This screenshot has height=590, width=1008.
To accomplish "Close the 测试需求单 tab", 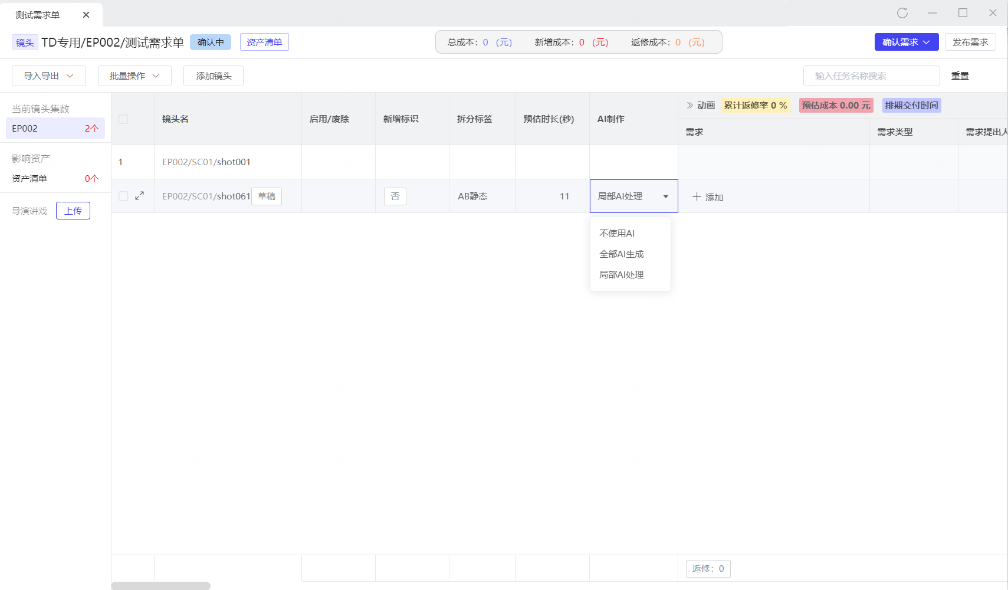I will pos(86,15).
